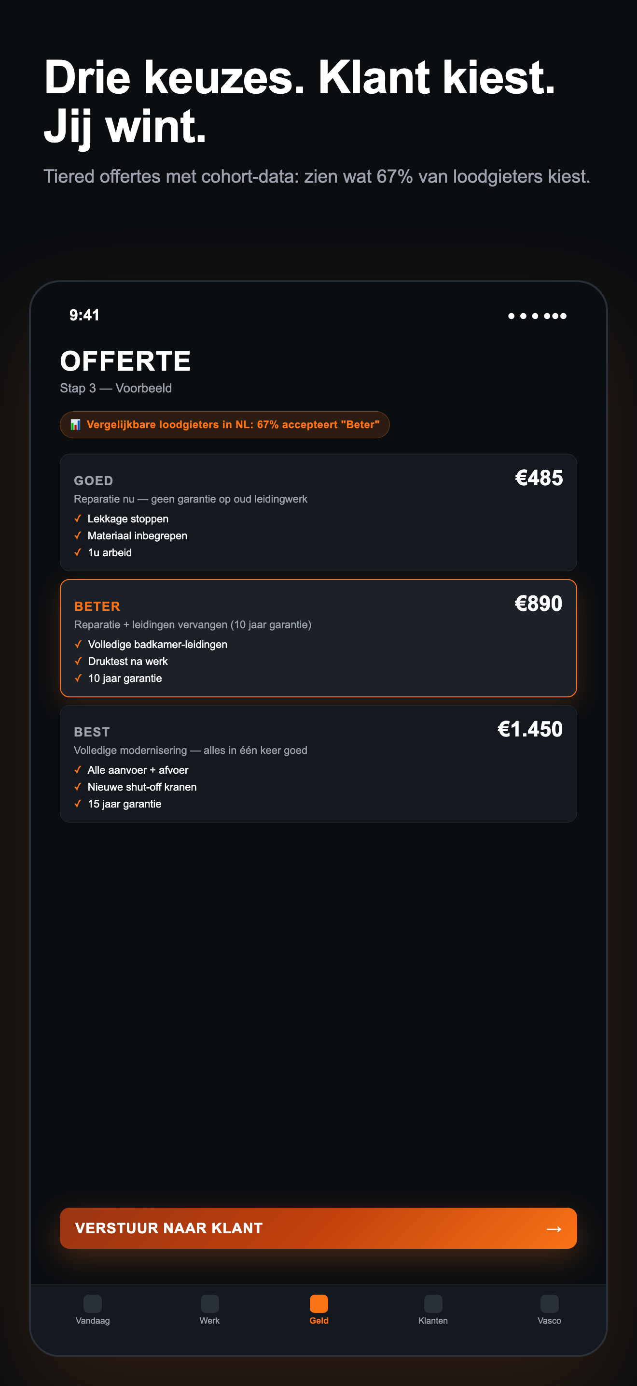Select the GOED €485 offer card

[318, 512]
